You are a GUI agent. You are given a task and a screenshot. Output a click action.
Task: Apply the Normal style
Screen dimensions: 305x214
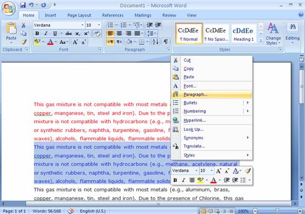(x=189, y=33)
